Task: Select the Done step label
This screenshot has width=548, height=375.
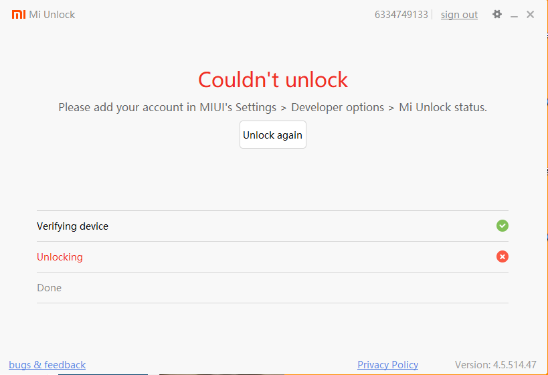Action: pos(49,288)
